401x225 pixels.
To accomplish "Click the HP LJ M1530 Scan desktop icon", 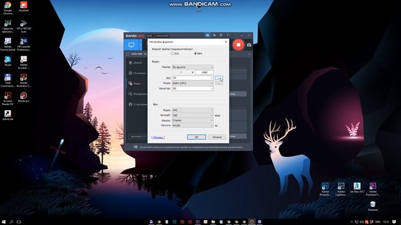I will click(x=24, y=26).
